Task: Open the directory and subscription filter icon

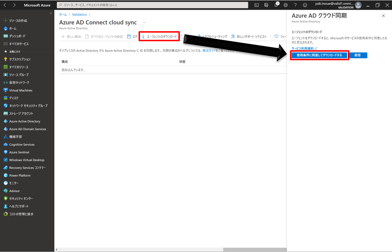Action: [x=266, y=5]
